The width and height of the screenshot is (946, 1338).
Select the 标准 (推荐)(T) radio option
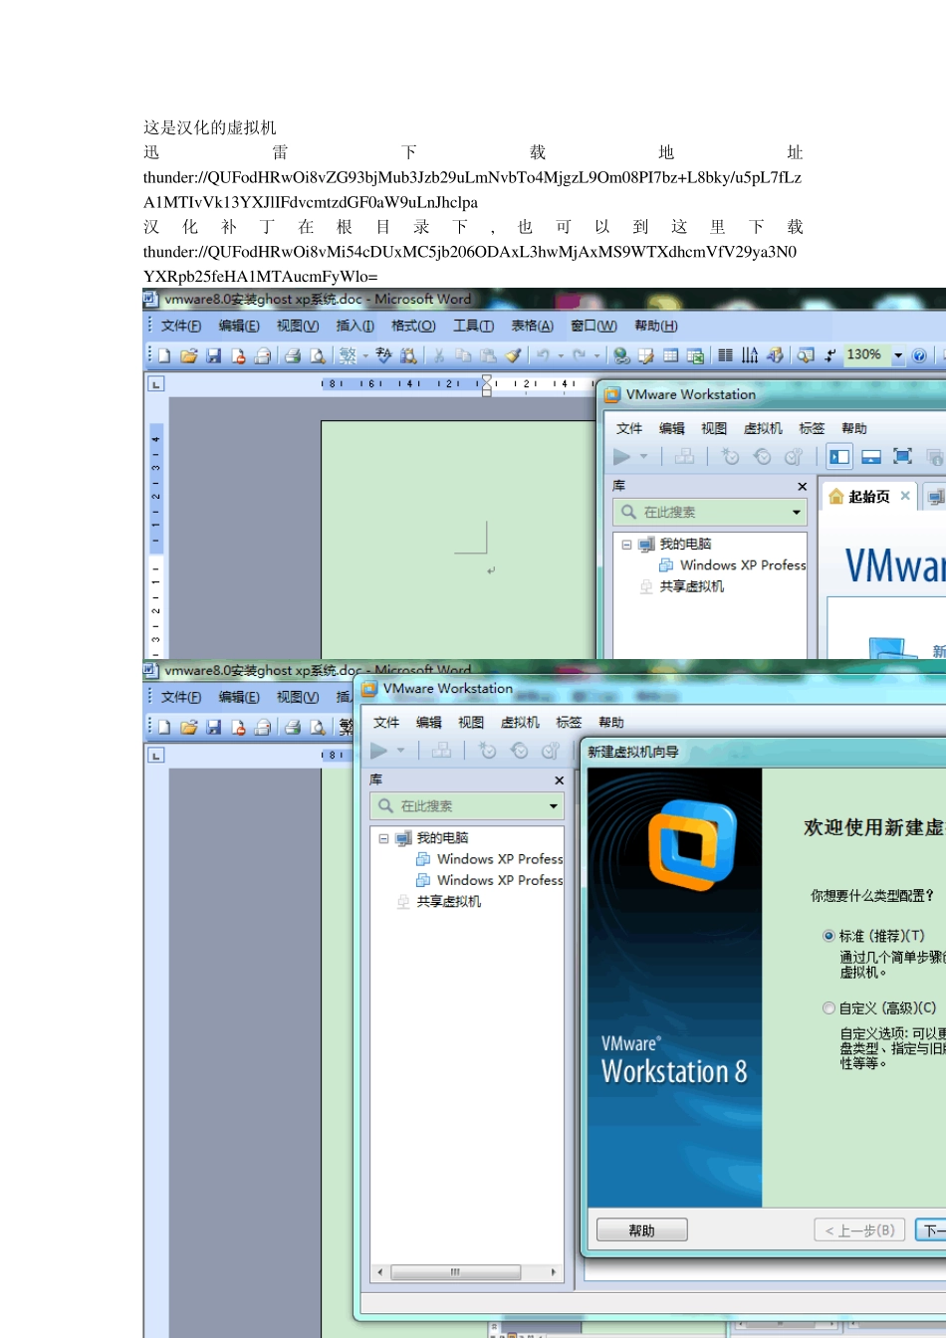[x=828, y=936]
